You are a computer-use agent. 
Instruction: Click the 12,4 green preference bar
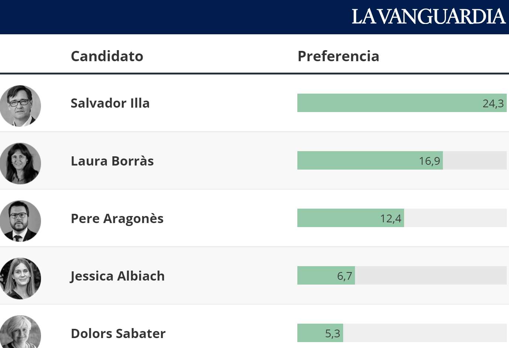coord(350,218)
